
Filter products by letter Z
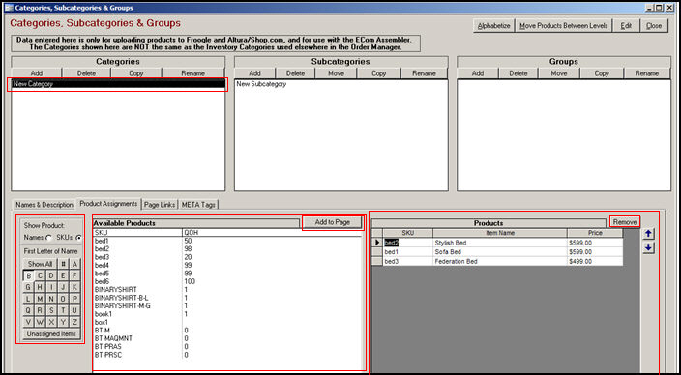coord(74,322)
